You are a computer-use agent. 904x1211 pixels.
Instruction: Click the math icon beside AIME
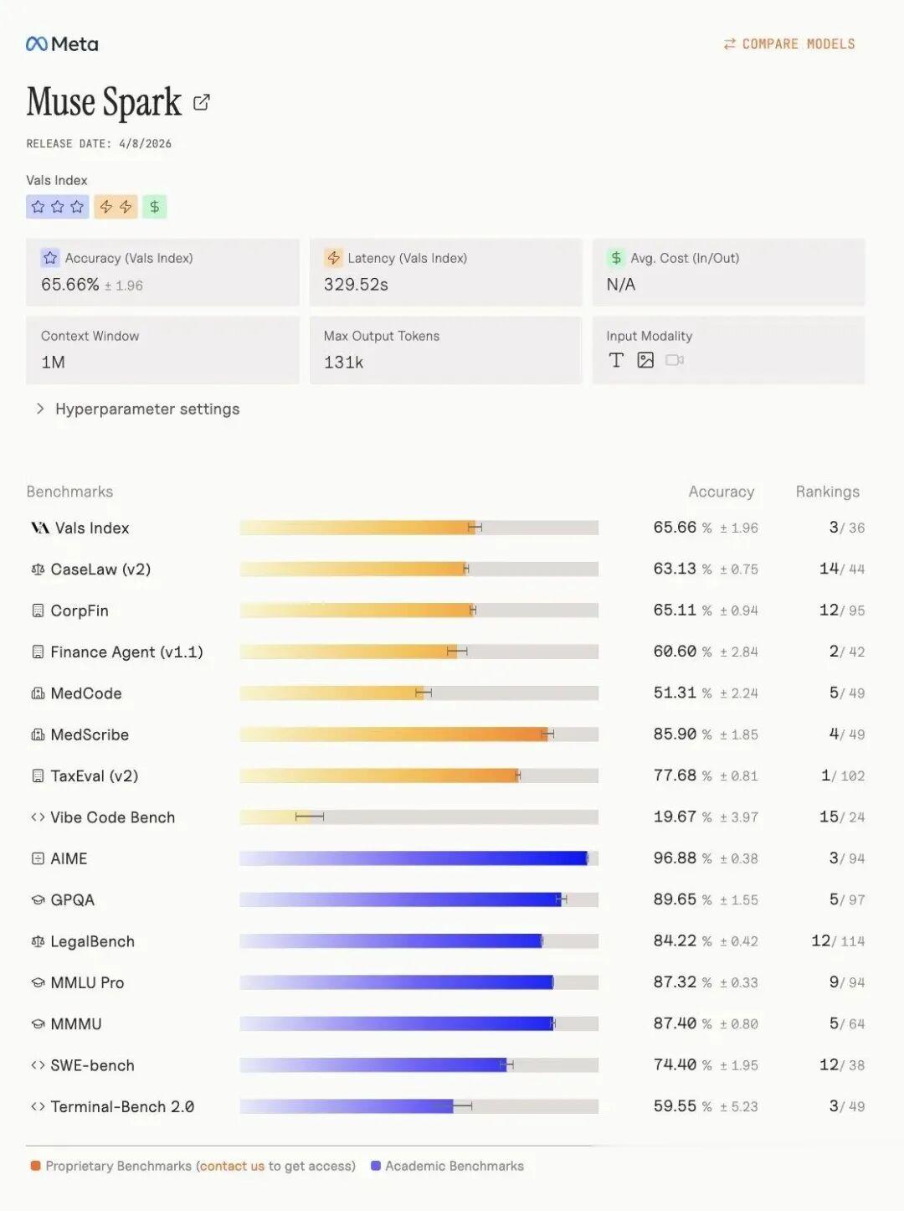coord(38,858)
